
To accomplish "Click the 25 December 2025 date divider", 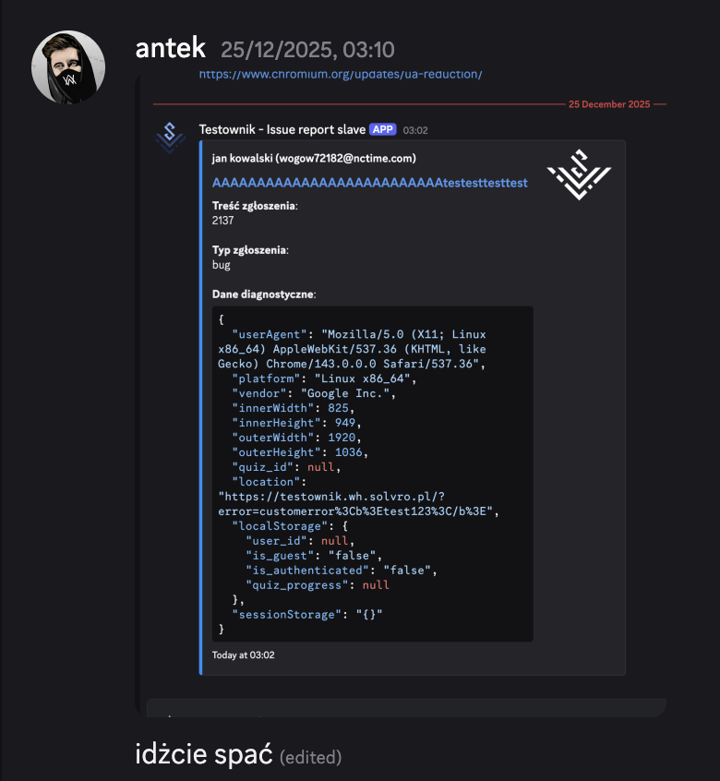I will (609, 104).
